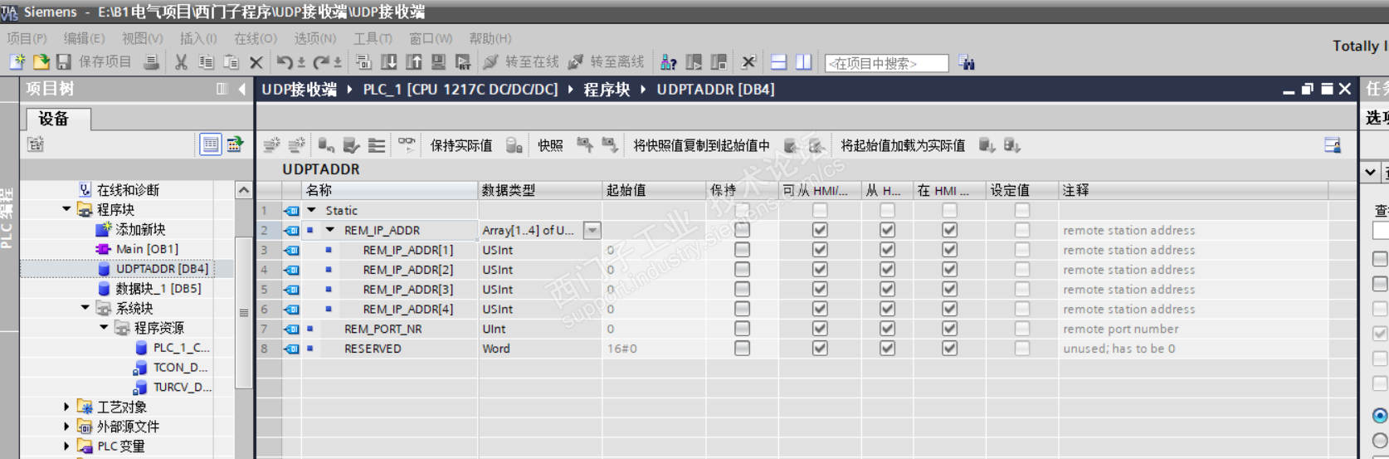Image resolution: width=1389 pixels, height=459 pixels.
Task: Click the New project icon
Action: coord(17,62)
